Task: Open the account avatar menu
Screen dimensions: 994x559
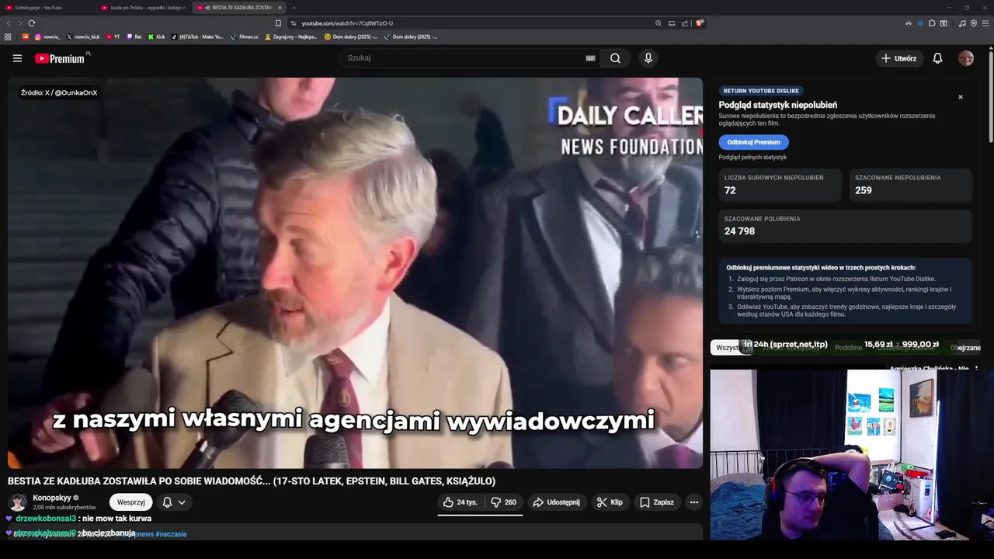Action: 966,58
